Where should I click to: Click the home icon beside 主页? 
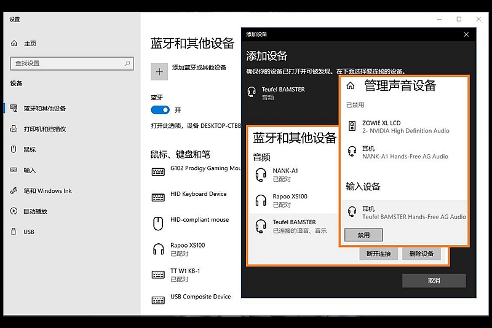pyautogui.click(x=14, y=44)
